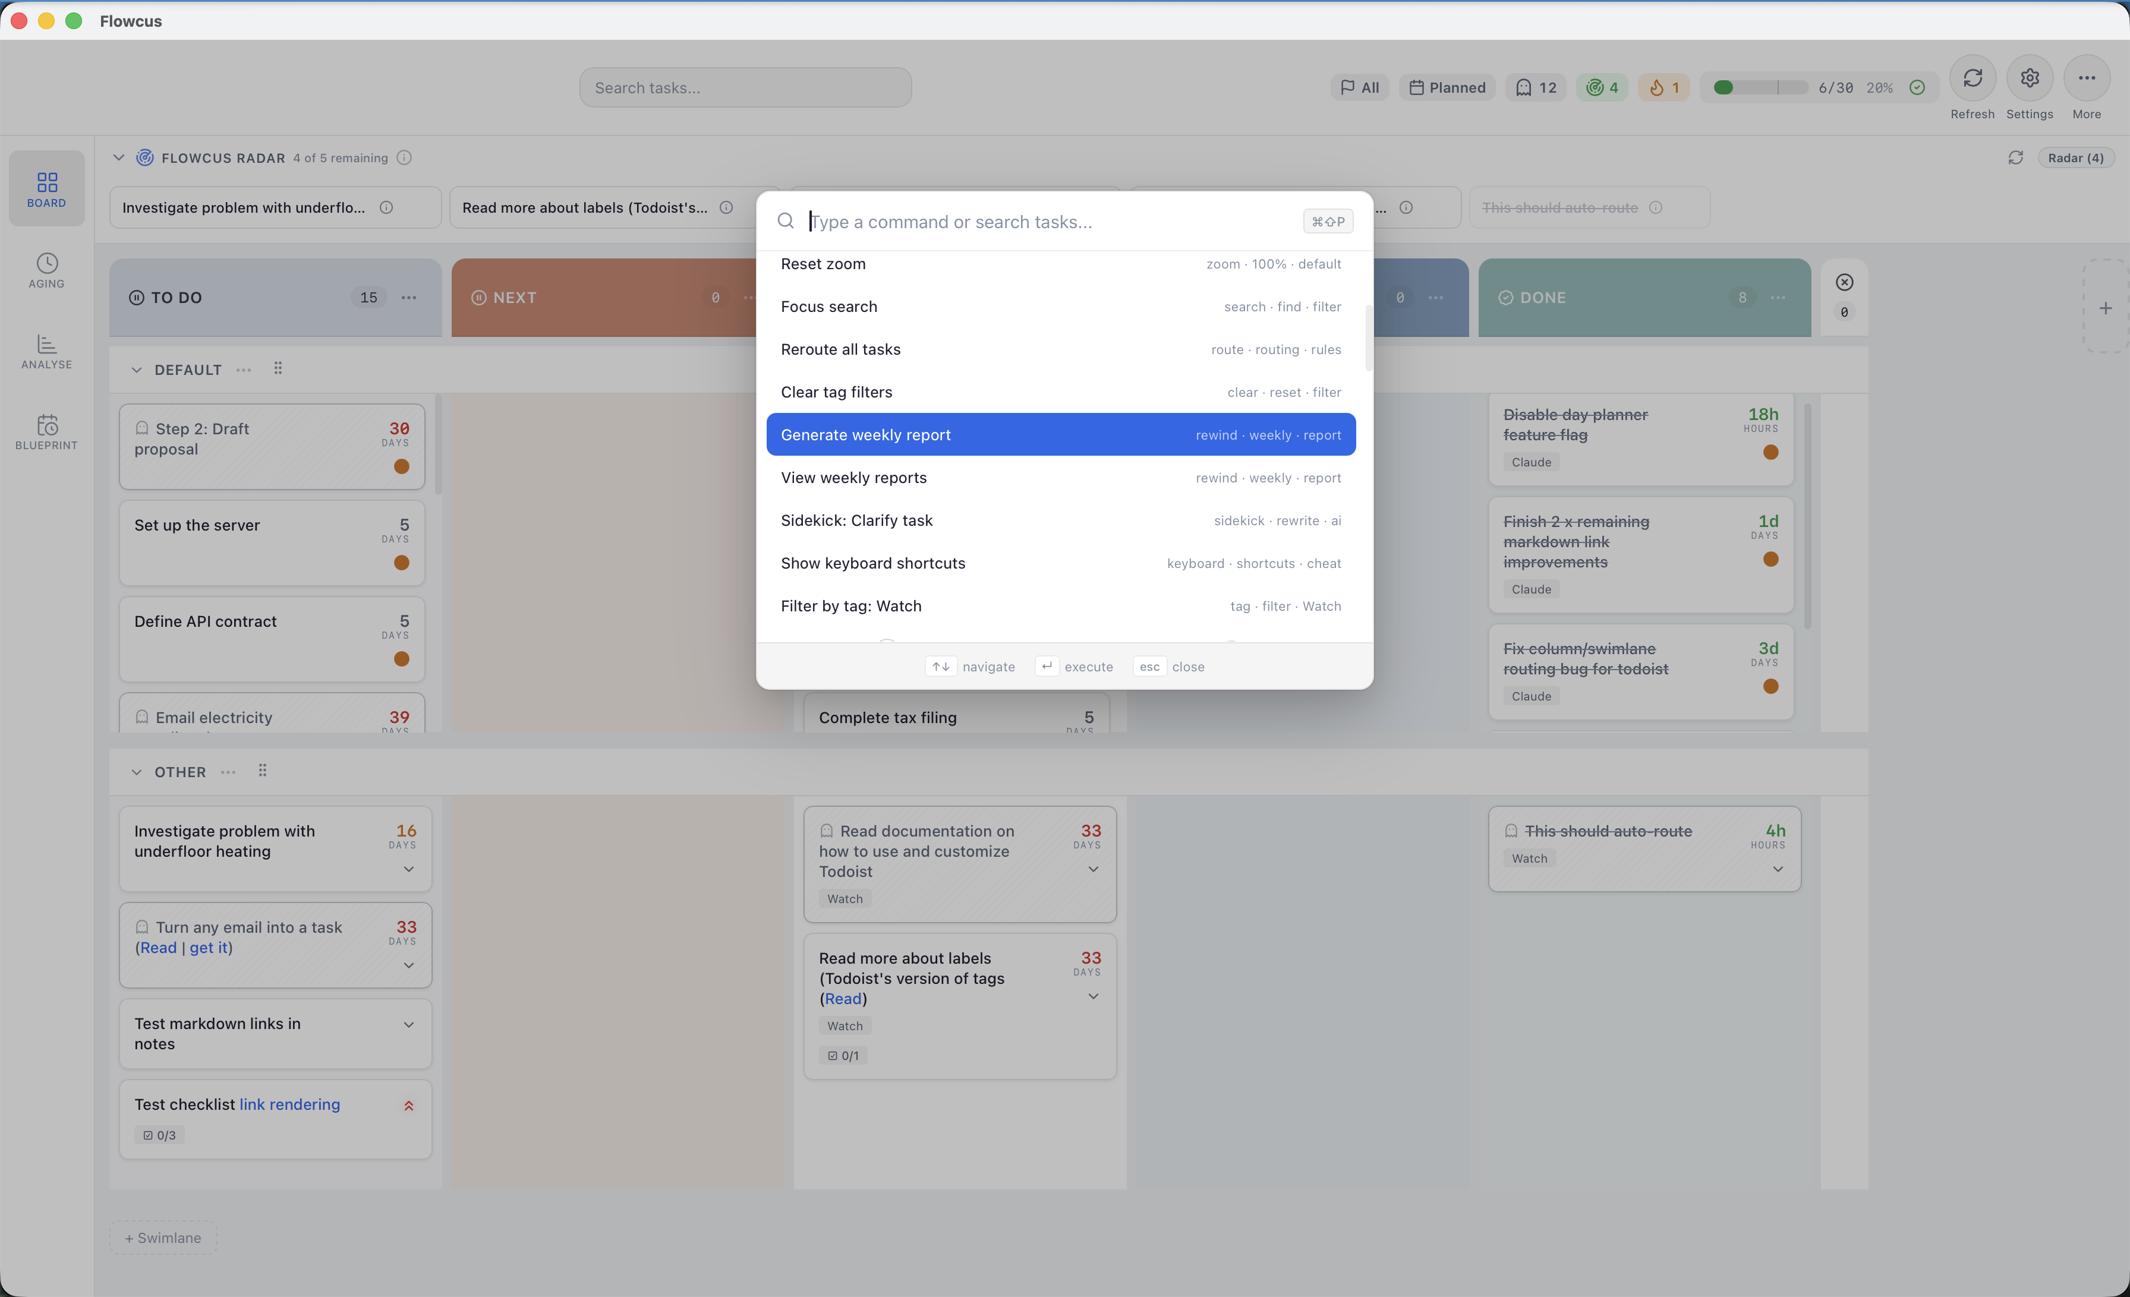Click the 6/30 progress bar

[x=1763, y=87]
